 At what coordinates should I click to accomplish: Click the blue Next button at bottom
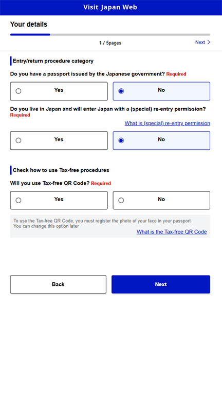[160, 284]
